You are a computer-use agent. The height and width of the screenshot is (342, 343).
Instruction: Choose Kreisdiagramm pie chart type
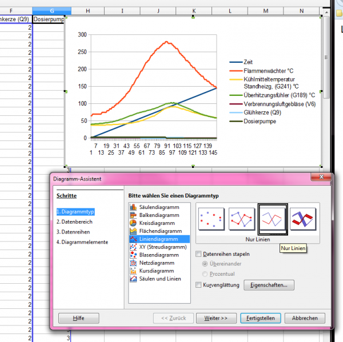(x=159, y=223)
